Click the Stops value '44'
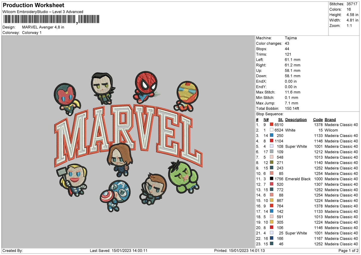 coord(287,49)
